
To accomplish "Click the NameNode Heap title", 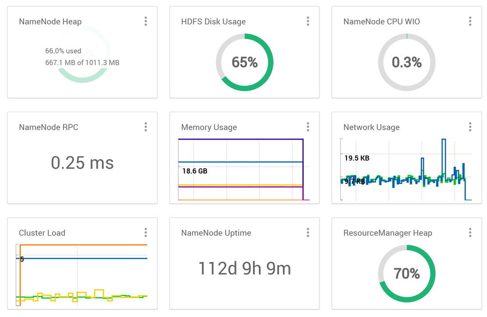I will pos(50,22).
